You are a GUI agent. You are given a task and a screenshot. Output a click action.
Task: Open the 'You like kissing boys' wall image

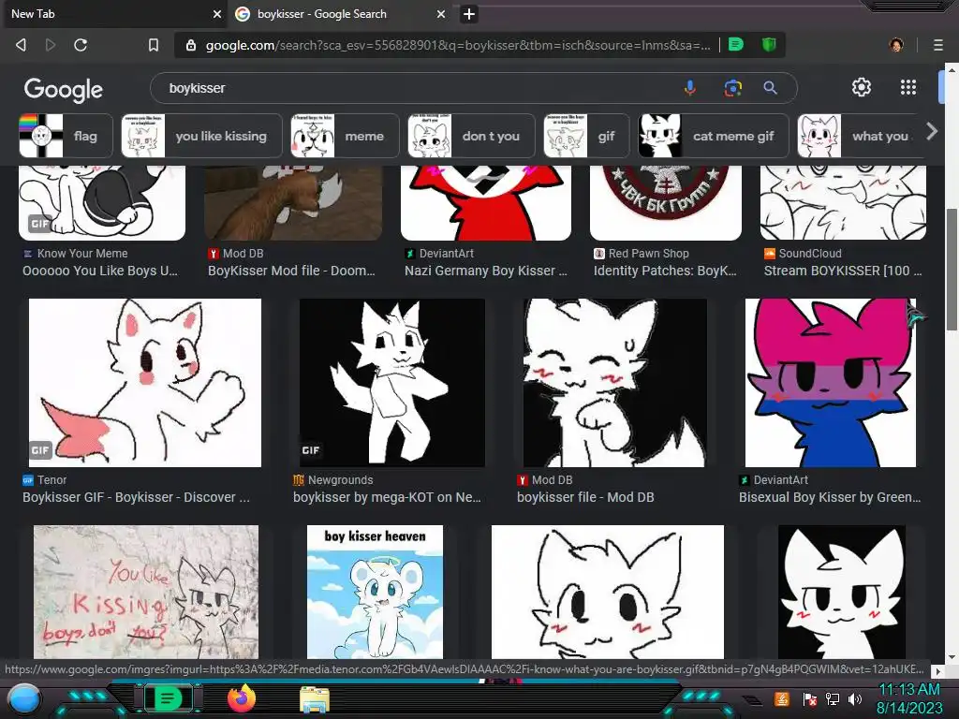click(x=146, y=592)
